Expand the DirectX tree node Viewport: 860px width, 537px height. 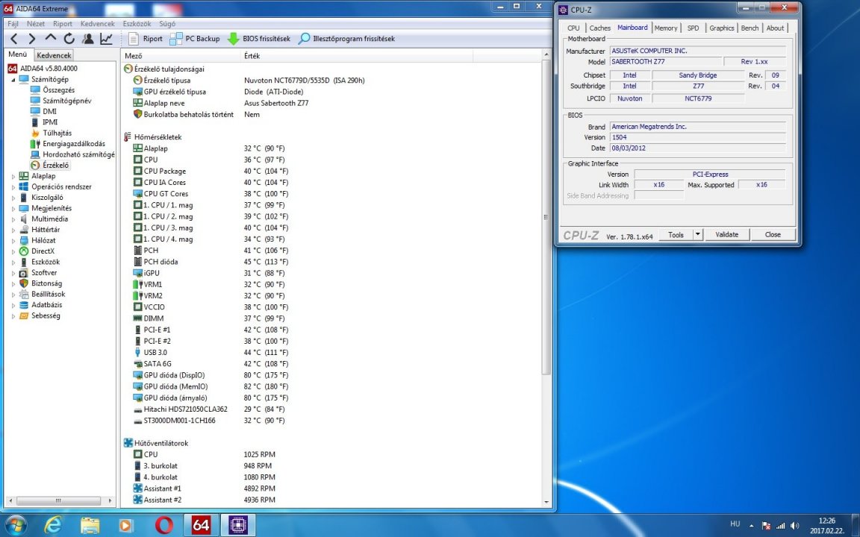click(x=13, y=251)
